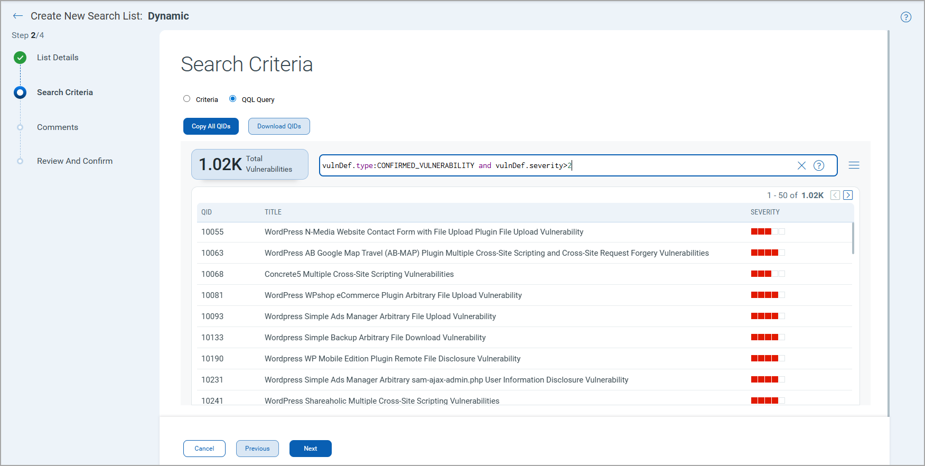Click the results table vertical scrollbar
The image size is (925, 466).
tap(853, 238)
